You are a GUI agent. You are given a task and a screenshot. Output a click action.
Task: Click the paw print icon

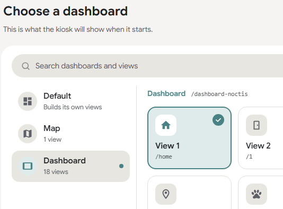(x=257, y=194)
